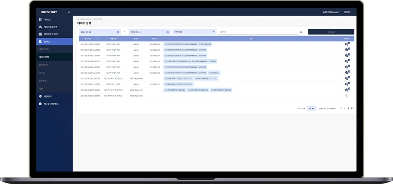This screenshot has height=184, width=393.
Task: View details of the 2022-01-06 18:20:42 row
Action: 347,61
